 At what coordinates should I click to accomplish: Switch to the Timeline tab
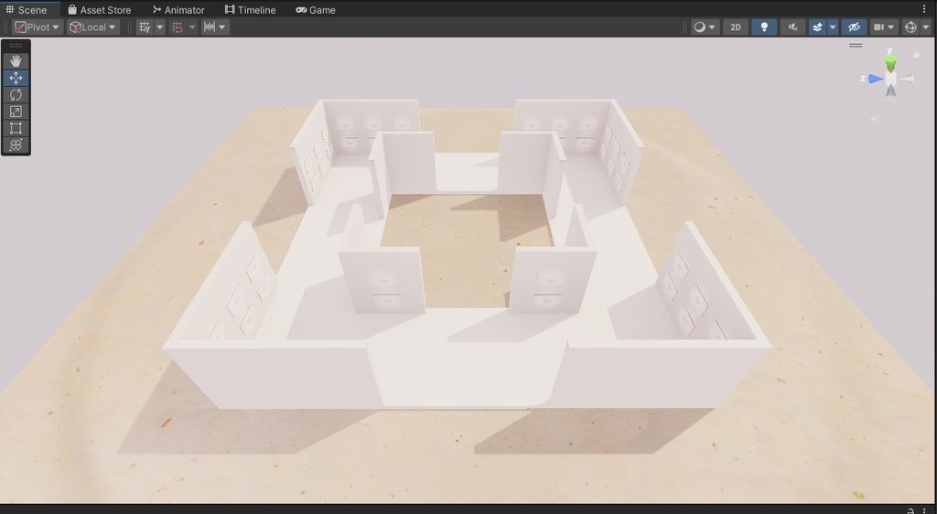click(251, 9)
